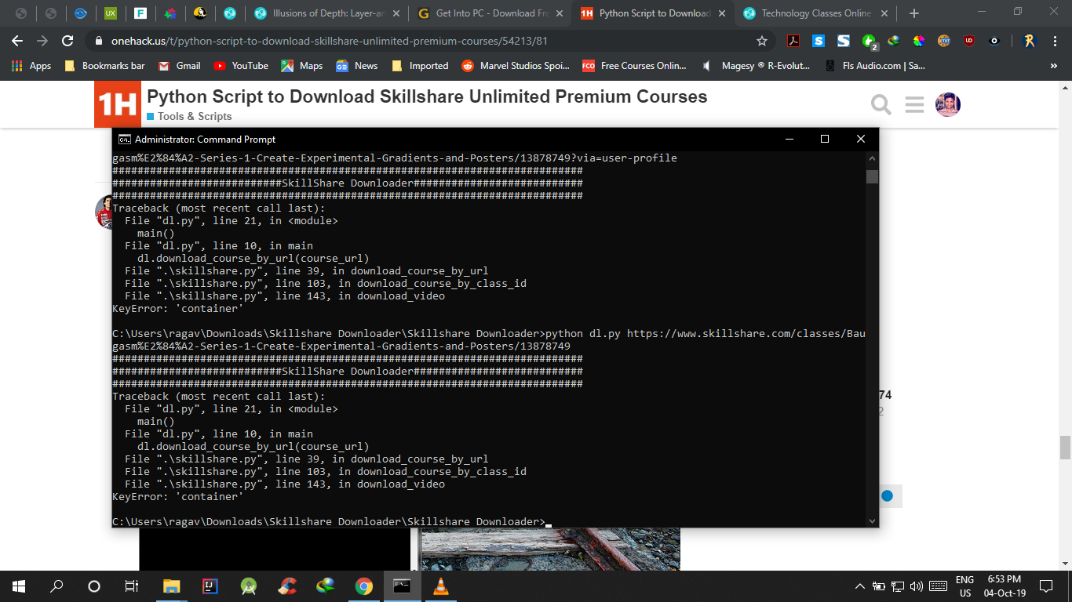
Task: Open a new Chrome tab
Action: [913, 13]
